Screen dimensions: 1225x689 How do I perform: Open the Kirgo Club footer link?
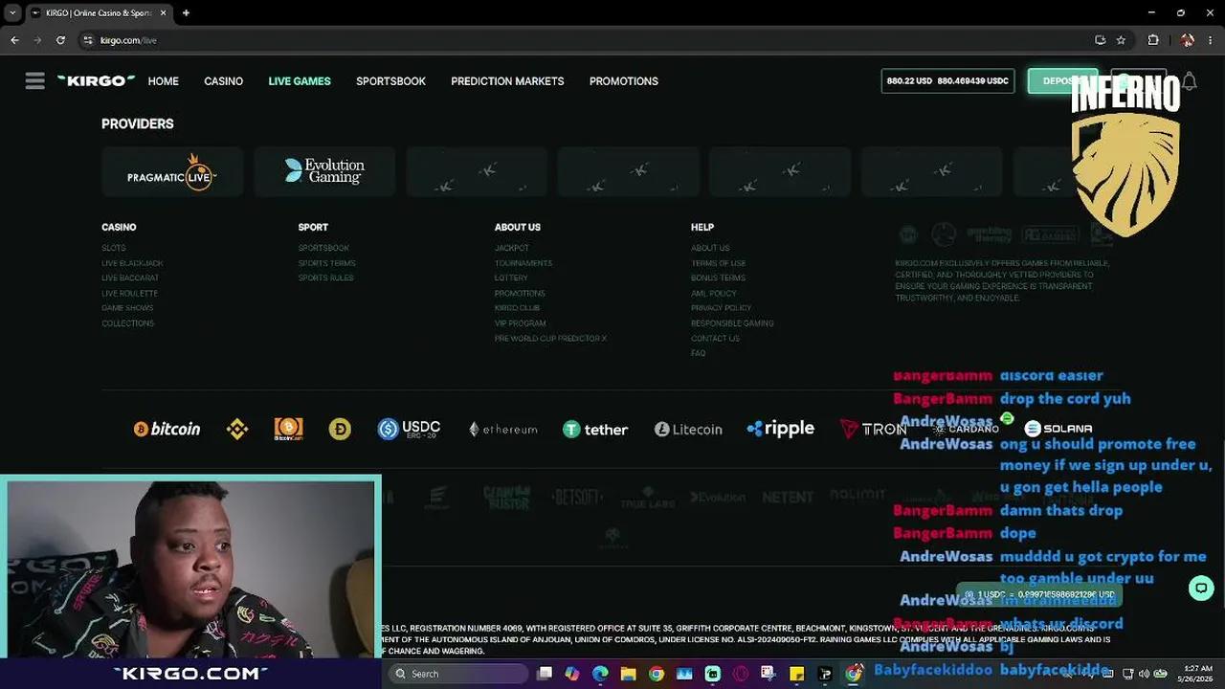517,308
